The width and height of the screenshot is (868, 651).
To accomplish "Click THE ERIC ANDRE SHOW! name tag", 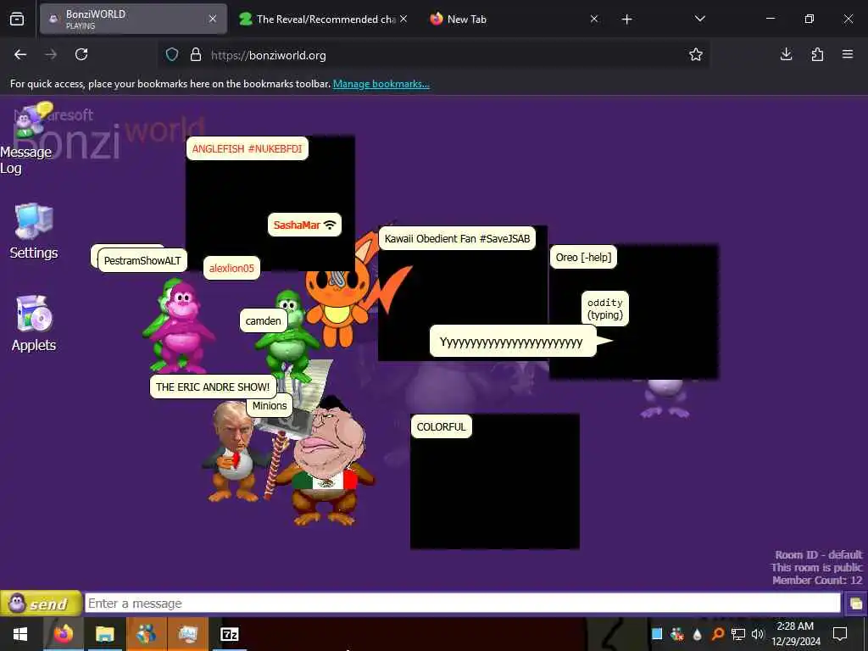I will (x=213, y=387).
